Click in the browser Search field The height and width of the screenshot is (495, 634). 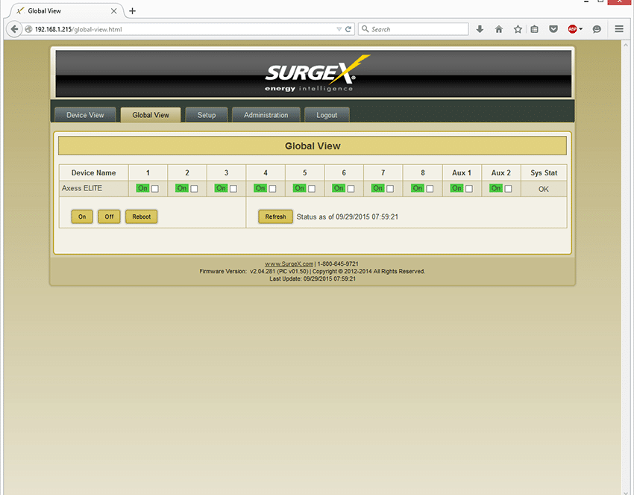(x=413, y=29)
